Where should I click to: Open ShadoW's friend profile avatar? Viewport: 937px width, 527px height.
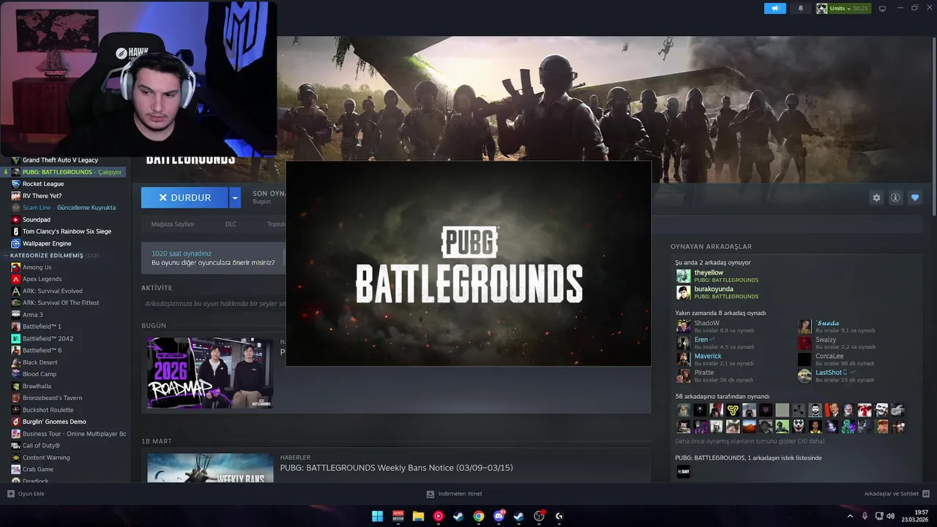point(683,326)
